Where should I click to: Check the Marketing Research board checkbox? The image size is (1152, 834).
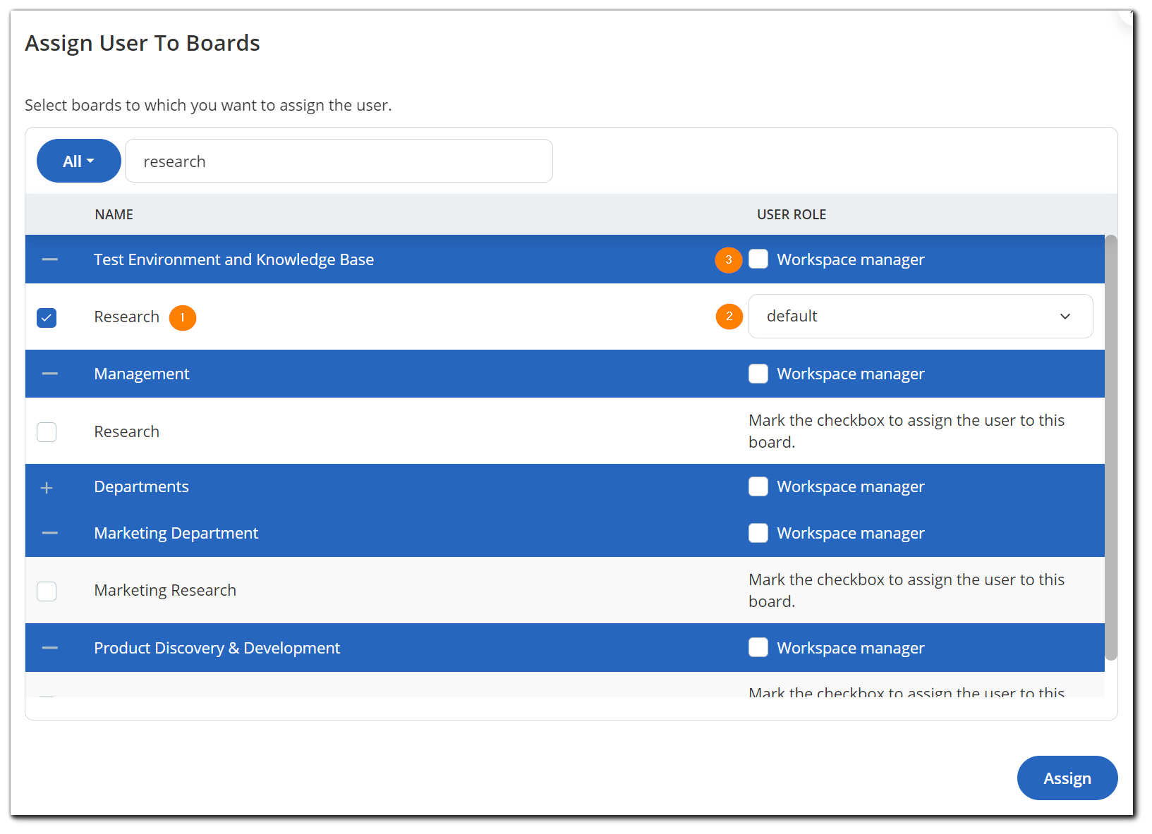coord(47,591)
